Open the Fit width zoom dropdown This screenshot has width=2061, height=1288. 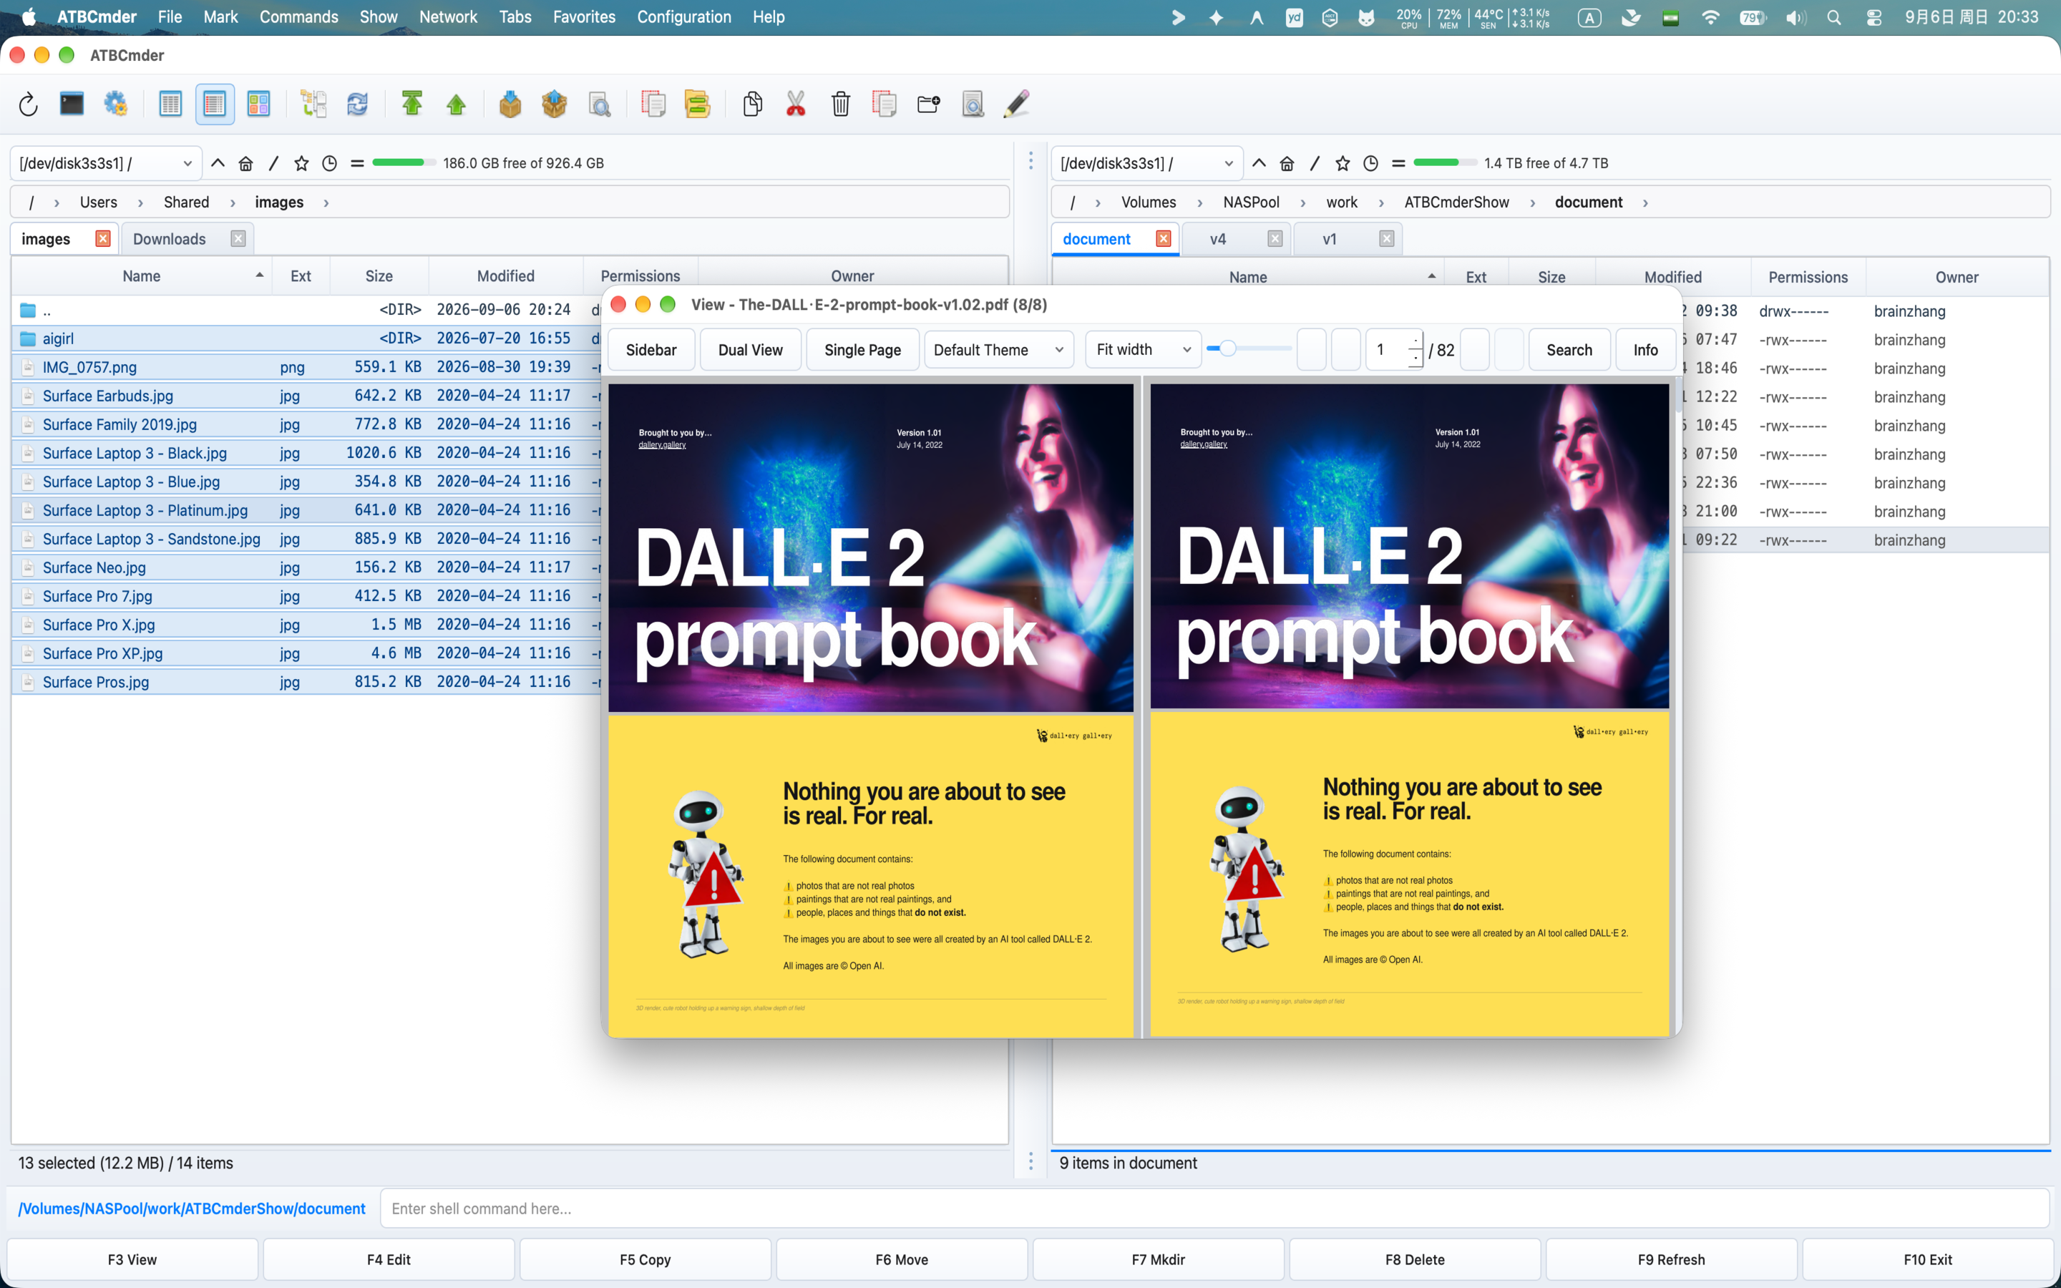[1144, 350]
